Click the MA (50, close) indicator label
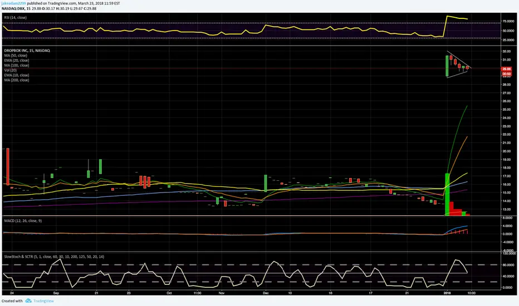519x306 pixels. [x=16, y=56]
